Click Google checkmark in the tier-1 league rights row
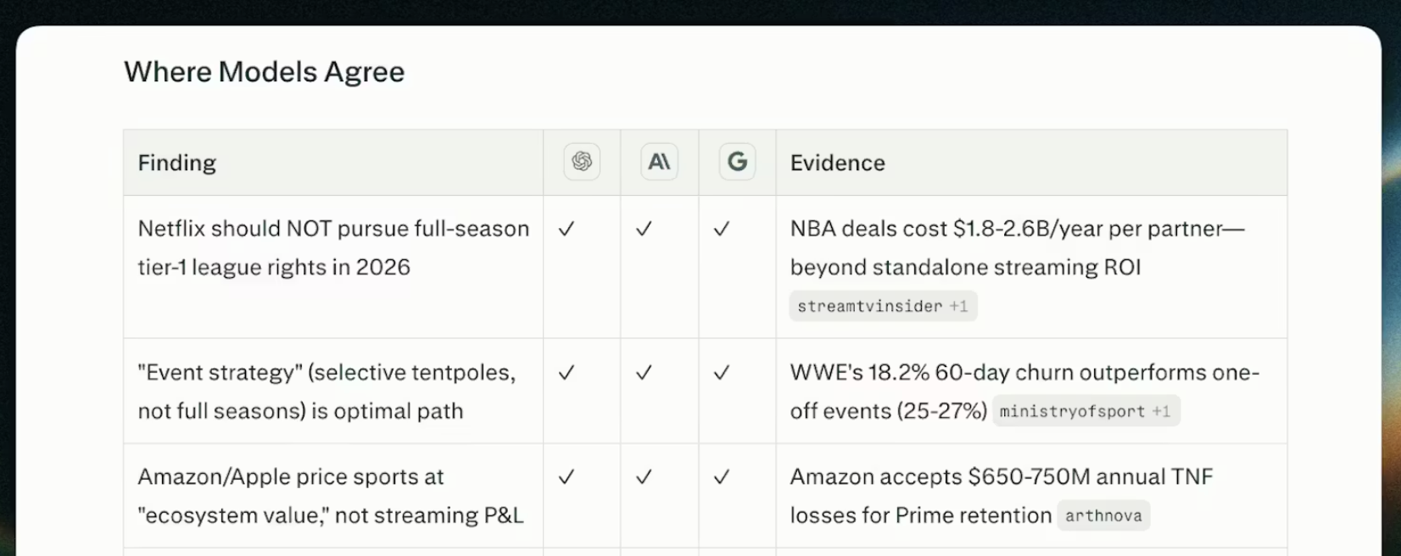 tap(722, 229)
